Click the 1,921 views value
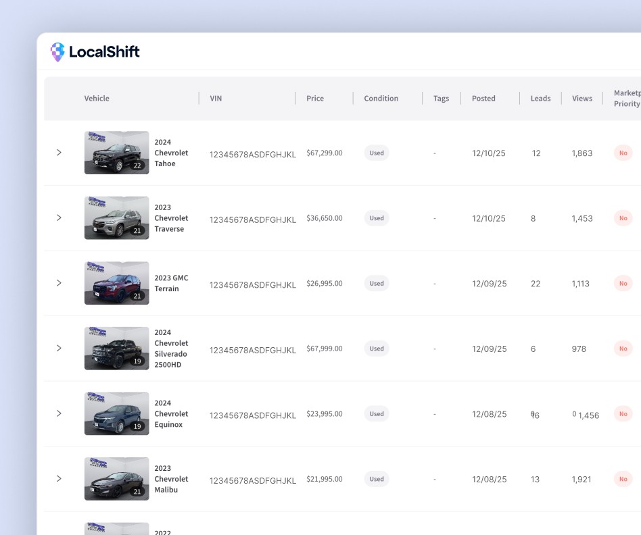 coord(581,479)
